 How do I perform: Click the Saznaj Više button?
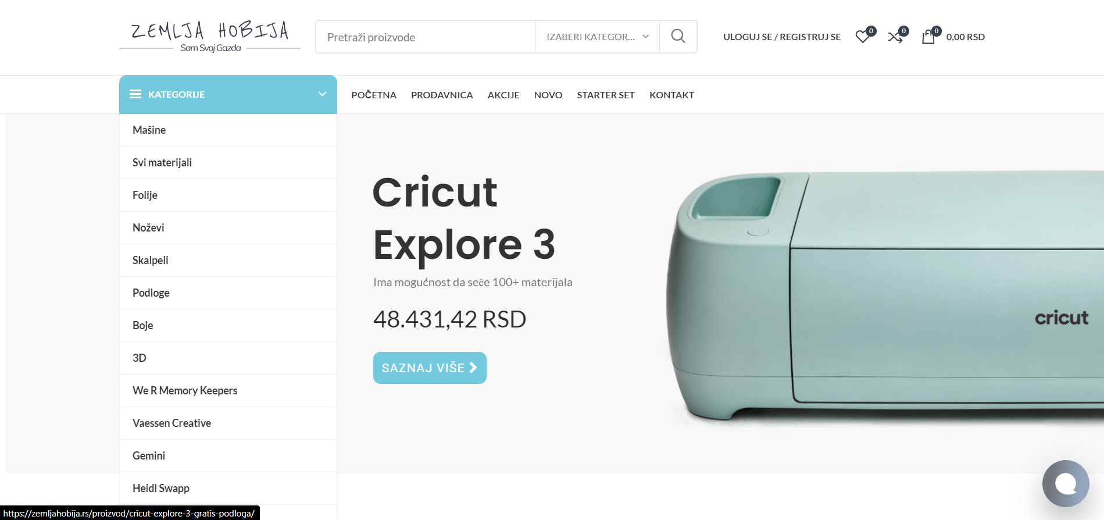[430, 368]
